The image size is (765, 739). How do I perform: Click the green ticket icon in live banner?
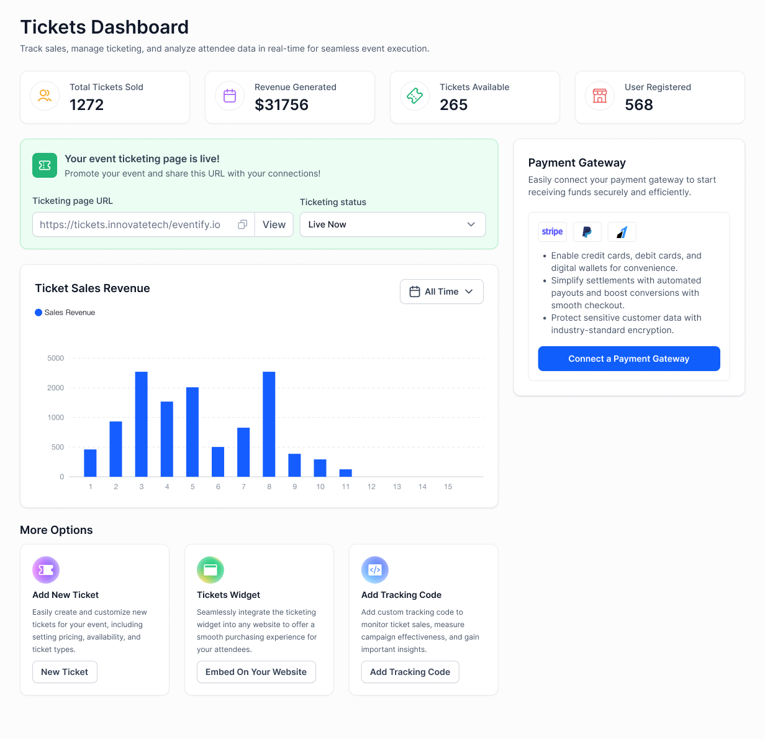pos(45,165)
